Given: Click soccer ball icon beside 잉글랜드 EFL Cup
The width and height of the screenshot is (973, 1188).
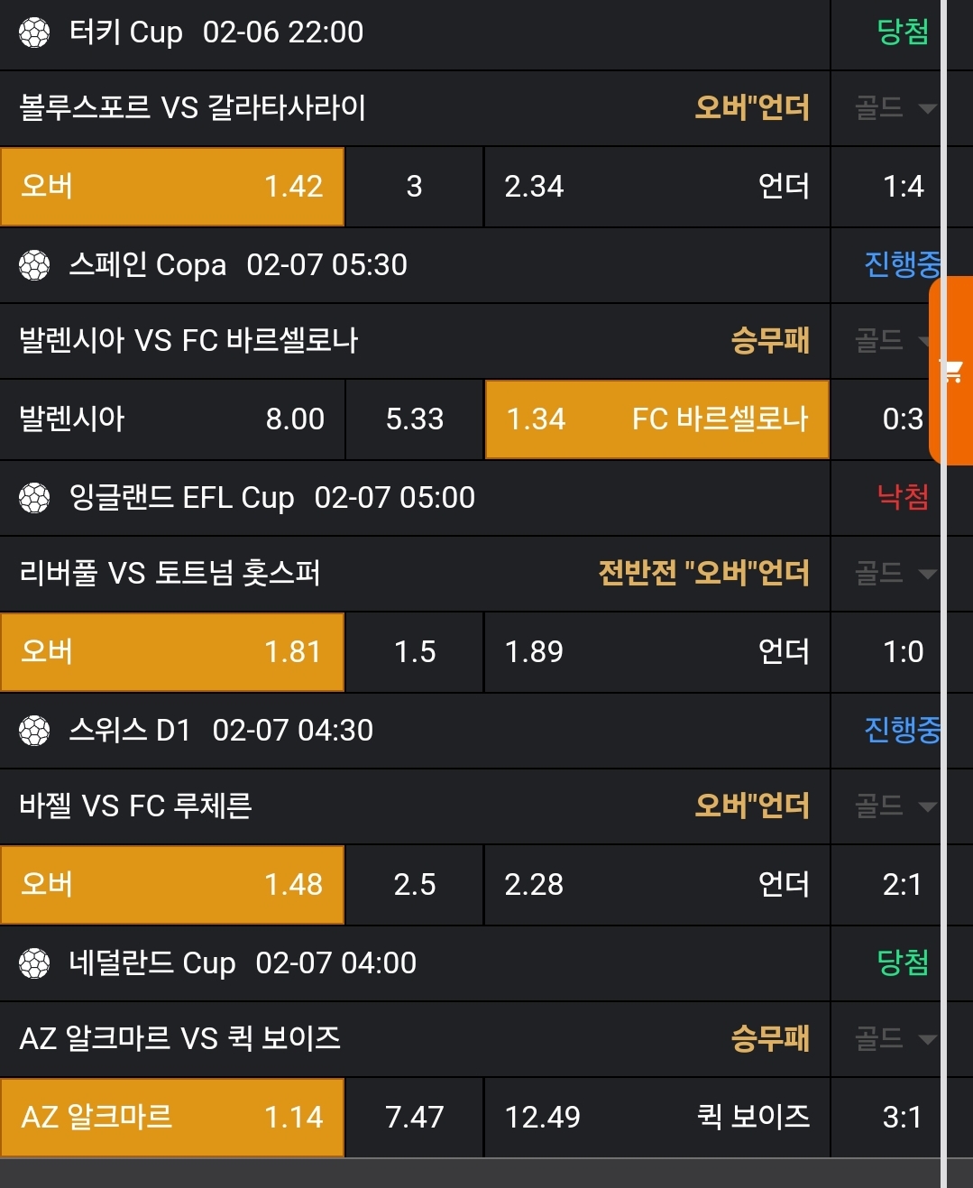Looking at the screenshot, I should 34,498.
